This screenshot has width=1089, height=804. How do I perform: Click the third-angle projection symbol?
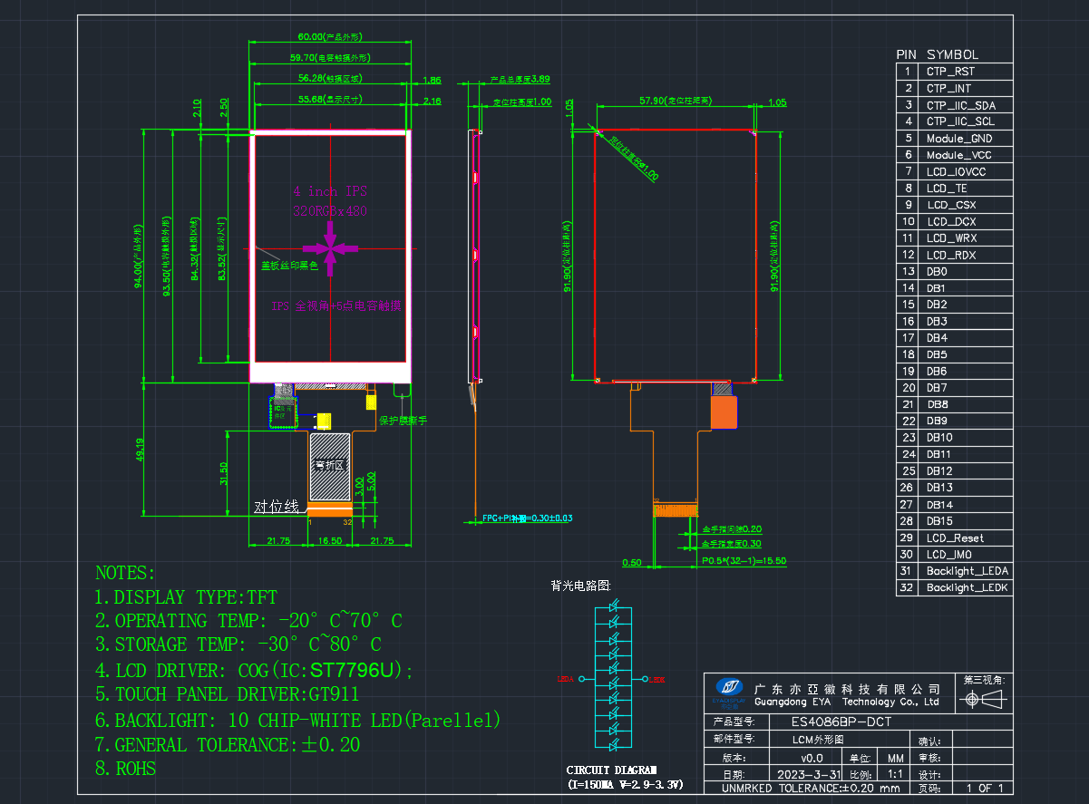(983, 700)
